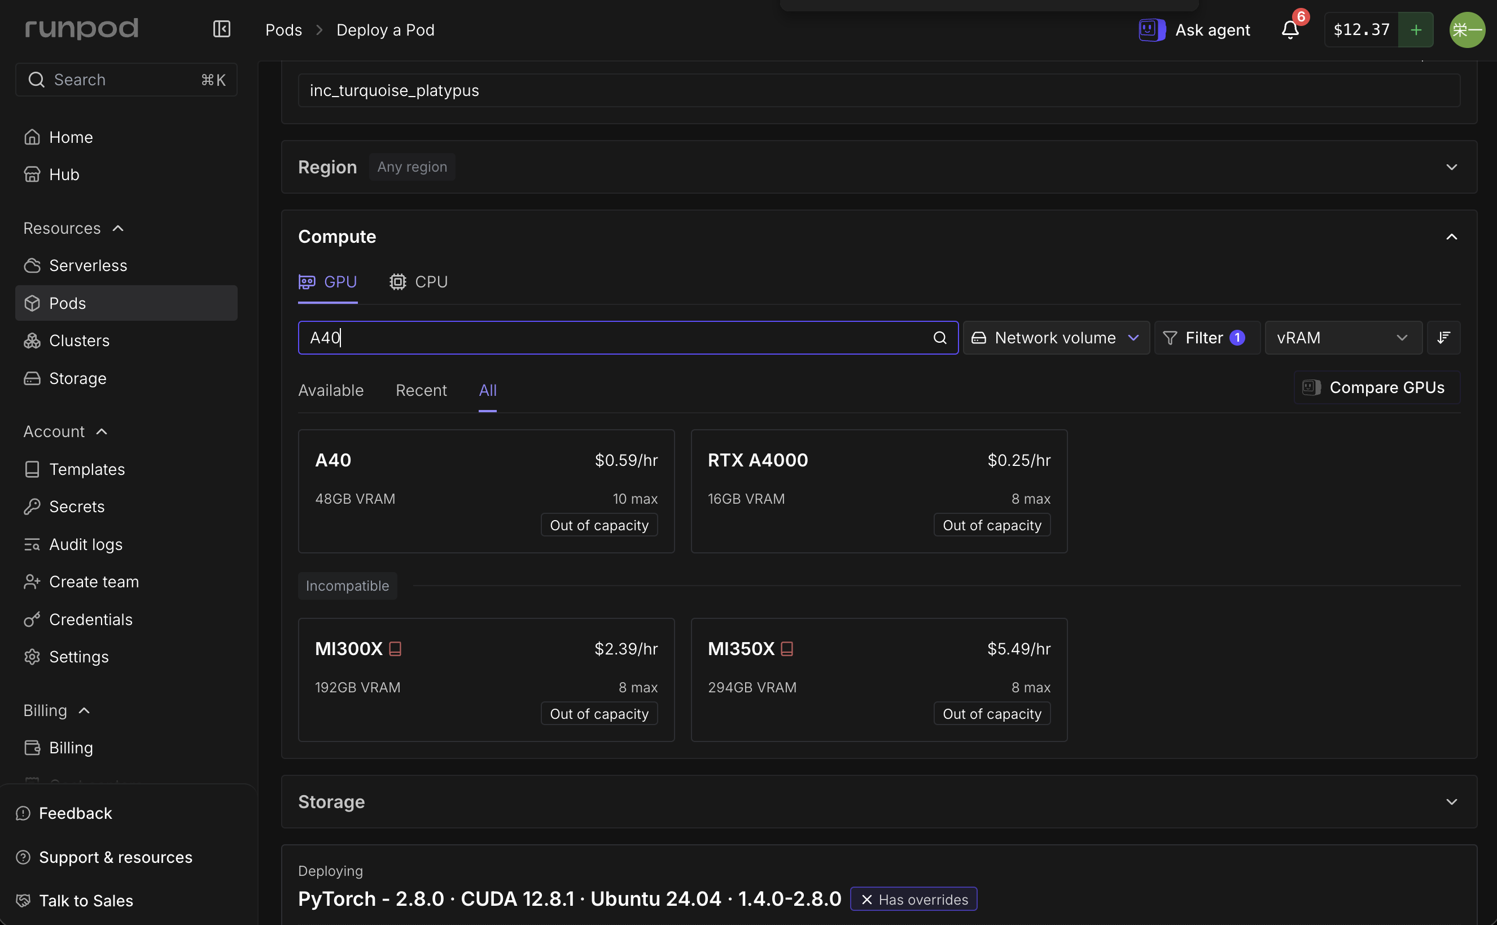Open Secrets page

126,507
